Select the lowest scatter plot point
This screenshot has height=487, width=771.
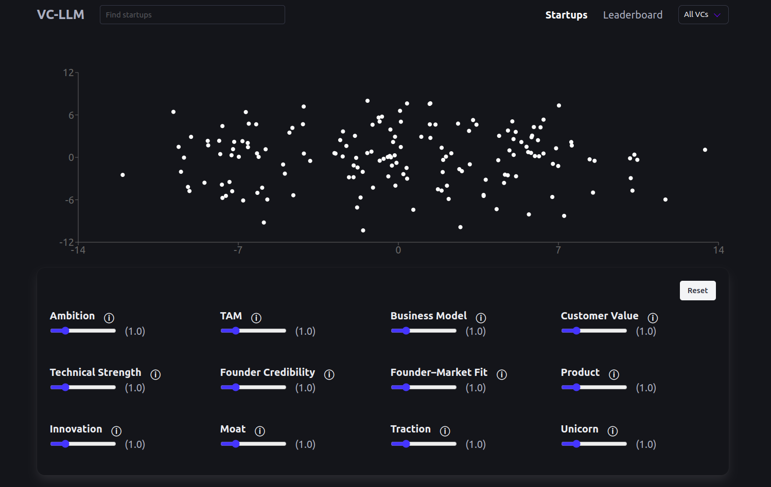363,230
